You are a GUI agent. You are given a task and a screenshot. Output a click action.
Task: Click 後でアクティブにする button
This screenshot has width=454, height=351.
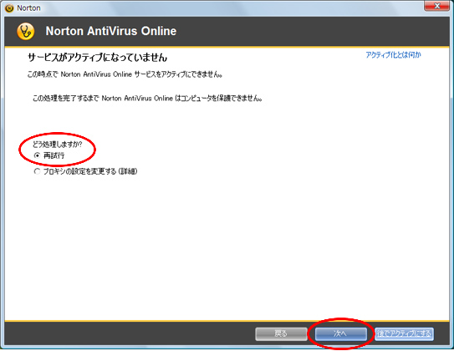coord(404,334)
